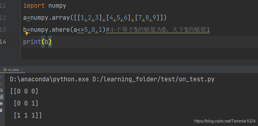Toggle scroll to end of output
The width and height of the screenshot is (258, 126).
2,97
